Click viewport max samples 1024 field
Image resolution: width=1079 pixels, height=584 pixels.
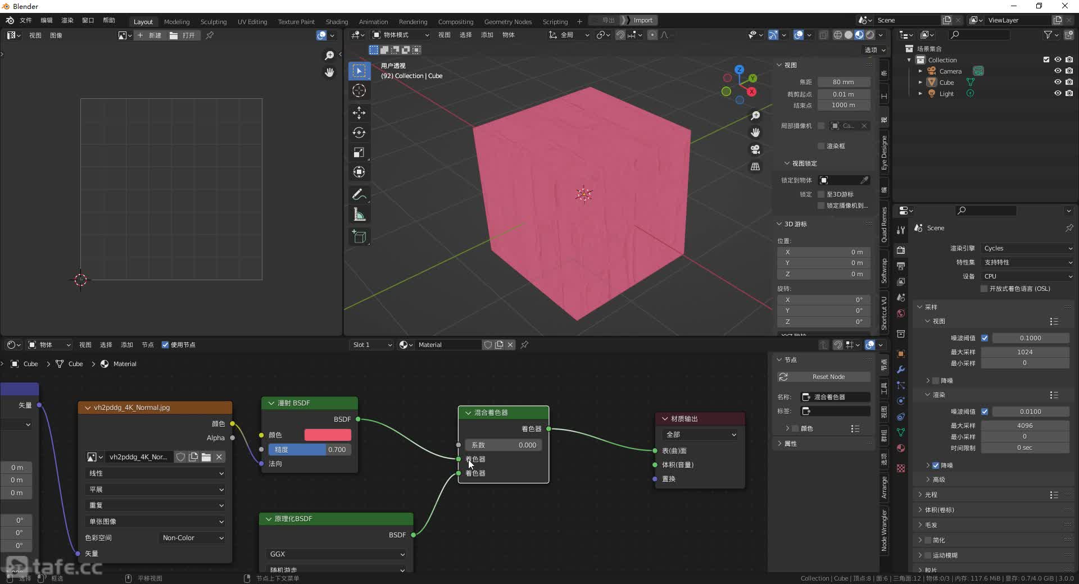(1024, 352)
